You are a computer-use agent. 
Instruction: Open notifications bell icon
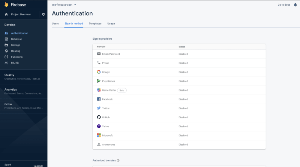coord(295,5)
